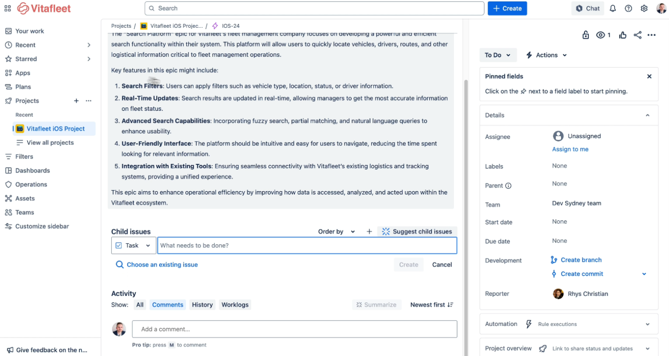Open Teams in the sidebar

[x=24, y=212]
